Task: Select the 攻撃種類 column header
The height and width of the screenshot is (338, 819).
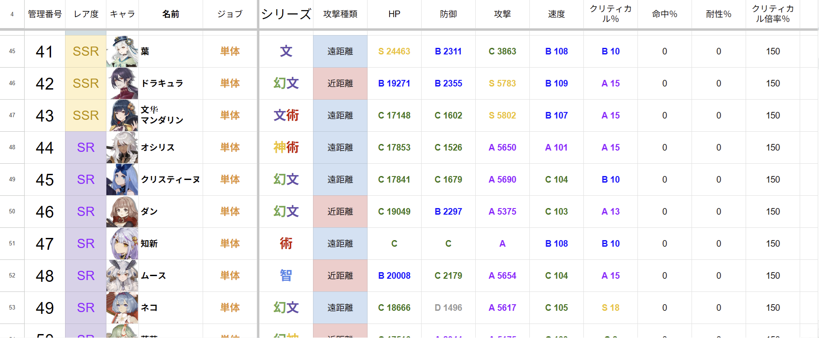Action: pos(340,14)
